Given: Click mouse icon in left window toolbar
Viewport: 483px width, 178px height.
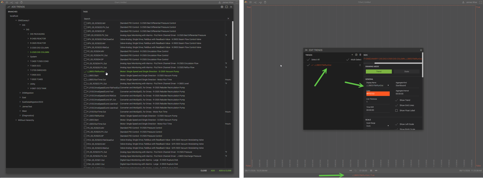Looking at the screenshot, I should [x=21, y=2].
